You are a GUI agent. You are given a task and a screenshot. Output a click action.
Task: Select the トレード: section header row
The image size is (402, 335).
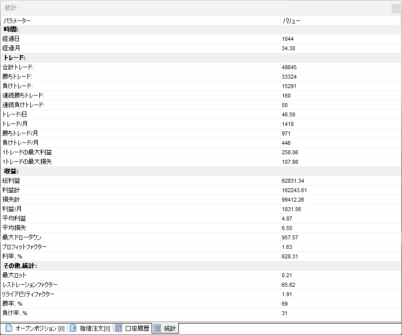[x=14, y=58]
